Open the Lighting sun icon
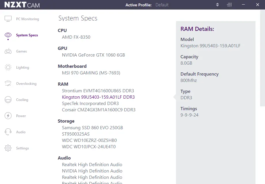The image size is (265, 184). pos(8,67)
